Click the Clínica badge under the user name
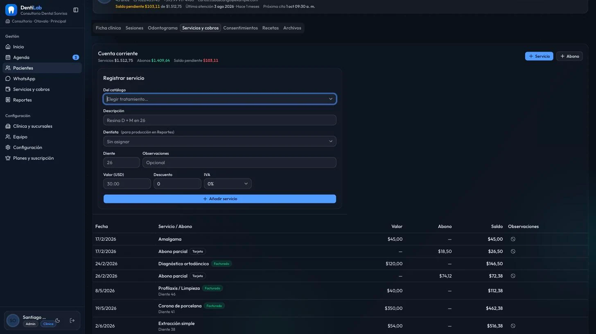 [48, 324]
